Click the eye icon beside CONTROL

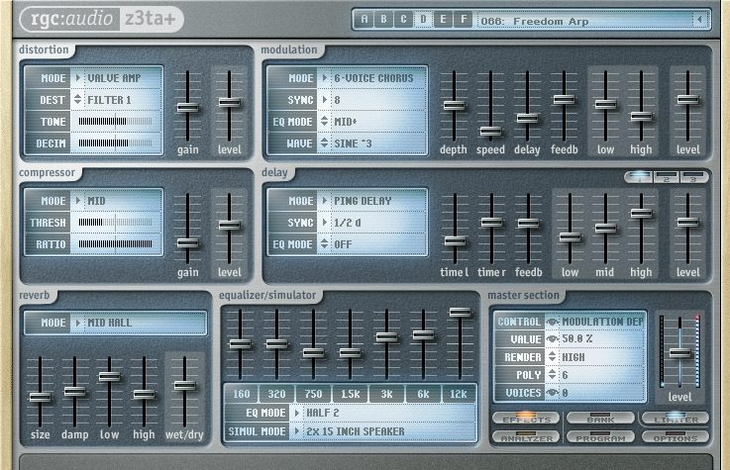(x=552, y=322)
